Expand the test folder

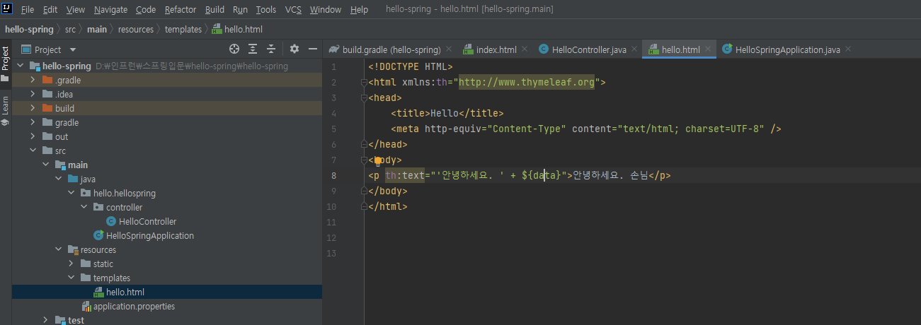coord(45,320)
